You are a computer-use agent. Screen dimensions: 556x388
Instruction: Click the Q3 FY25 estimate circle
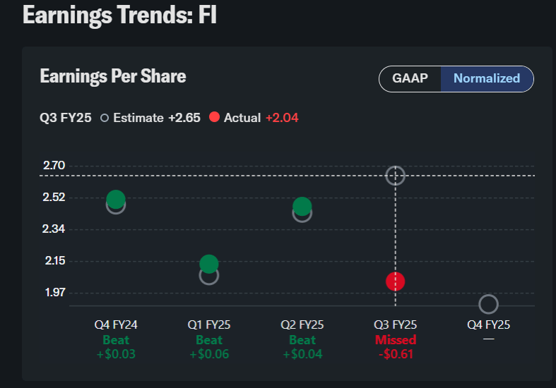pyautogui.click(x=396, y=176)
